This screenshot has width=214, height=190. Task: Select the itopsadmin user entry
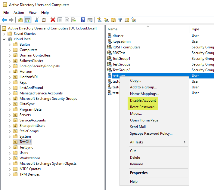121,41
